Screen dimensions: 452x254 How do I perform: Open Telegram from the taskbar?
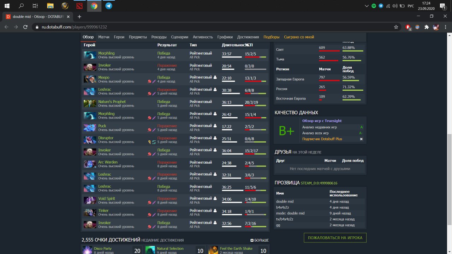pos(109,6)
